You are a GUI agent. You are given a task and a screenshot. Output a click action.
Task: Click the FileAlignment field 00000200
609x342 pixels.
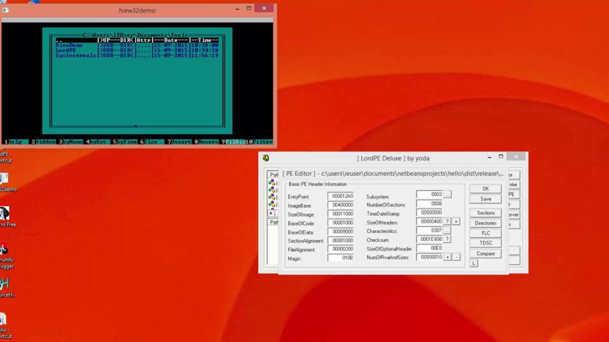tap(340, 250)
